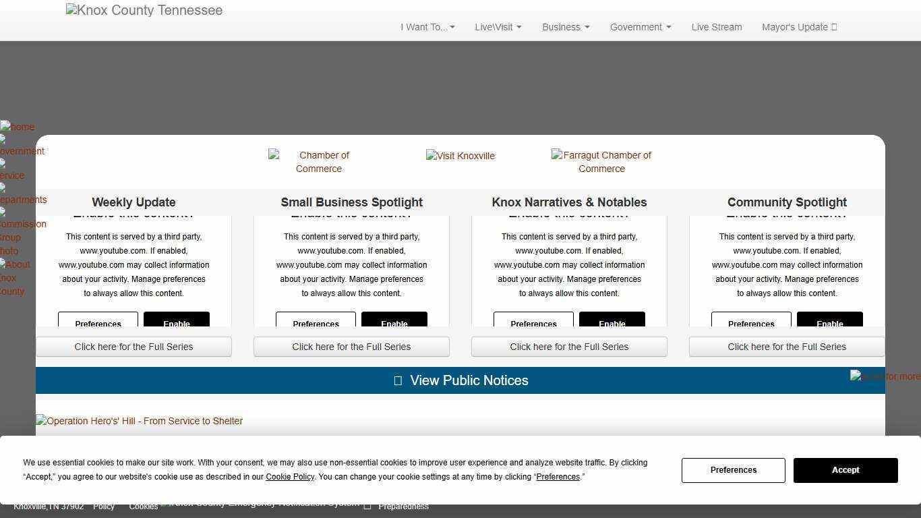Viewport: 921px width, 518px height.
Task: Accept cookies in the consent banner
Action: pyautogui.click(x=845, y=470)
